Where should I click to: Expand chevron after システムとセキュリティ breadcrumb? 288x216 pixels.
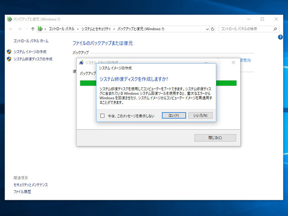click(114, 29)
